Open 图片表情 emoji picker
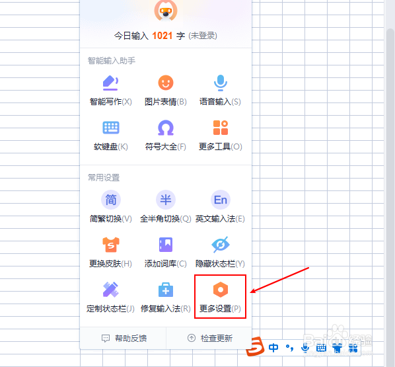This screenshot has width=395, height=367. pyautogui.click(x=166, y=90)
